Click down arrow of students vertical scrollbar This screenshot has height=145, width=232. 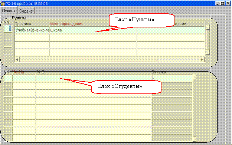point(194,139)
